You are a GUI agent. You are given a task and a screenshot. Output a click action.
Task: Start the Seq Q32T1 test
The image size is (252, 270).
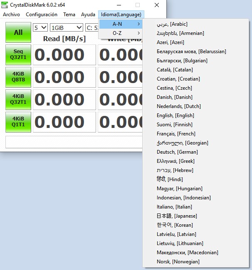(x=18, y=55)
